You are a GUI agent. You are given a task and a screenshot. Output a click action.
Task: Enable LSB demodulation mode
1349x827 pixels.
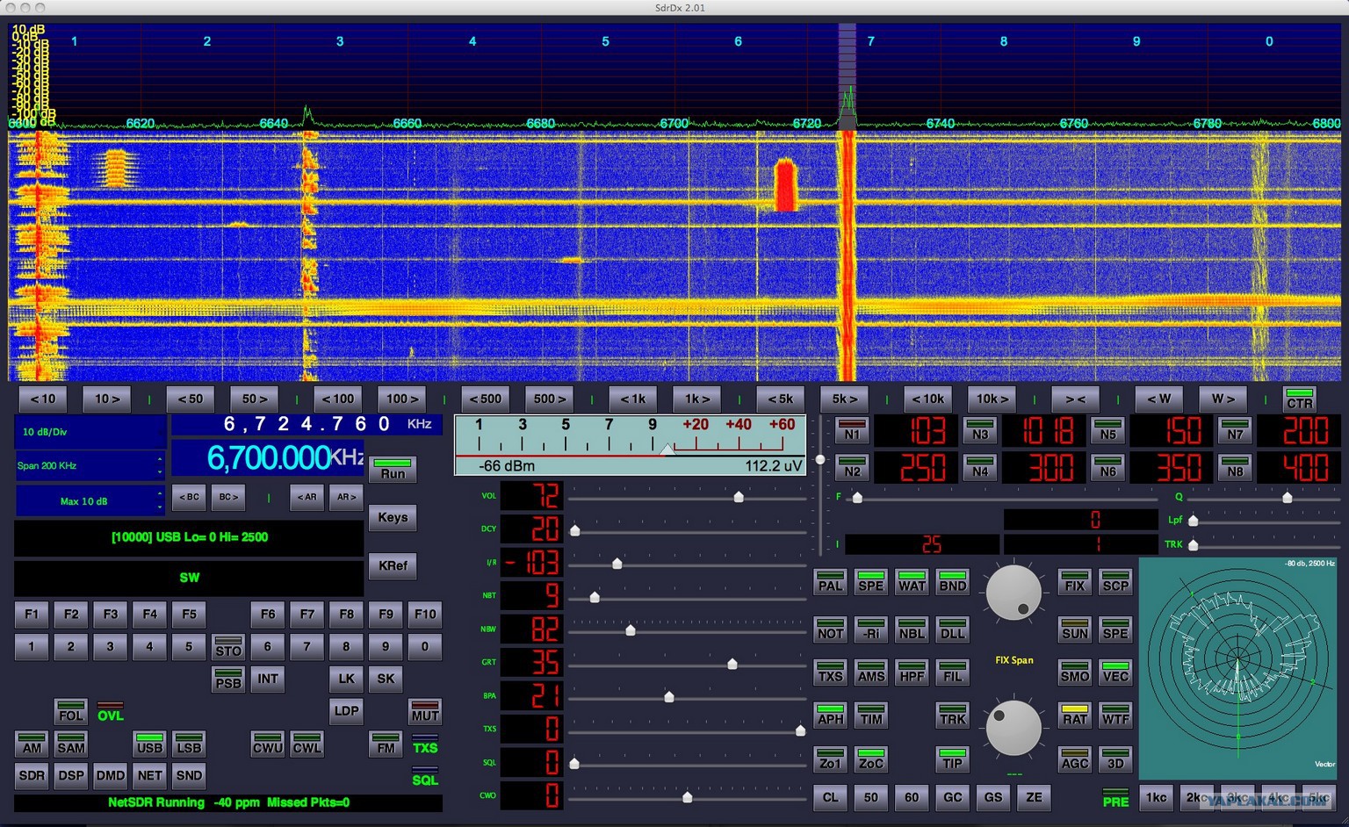point(189,744)
